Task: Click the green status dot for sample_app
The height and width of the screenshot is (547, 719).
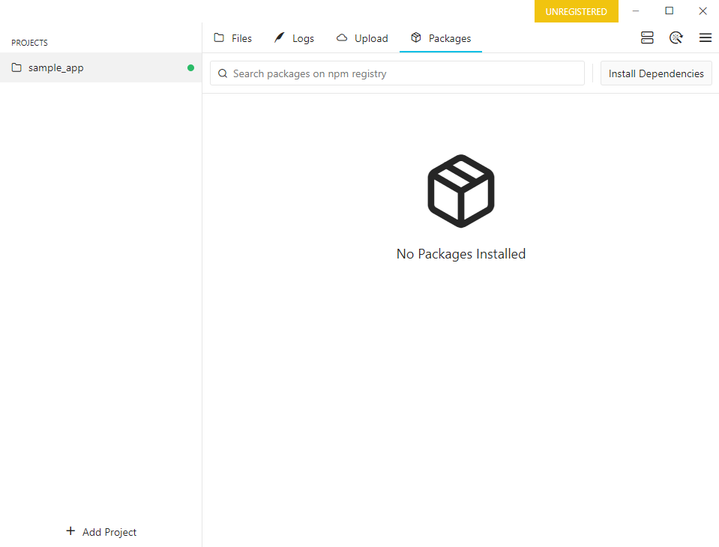Action: (x=190, y=67)
